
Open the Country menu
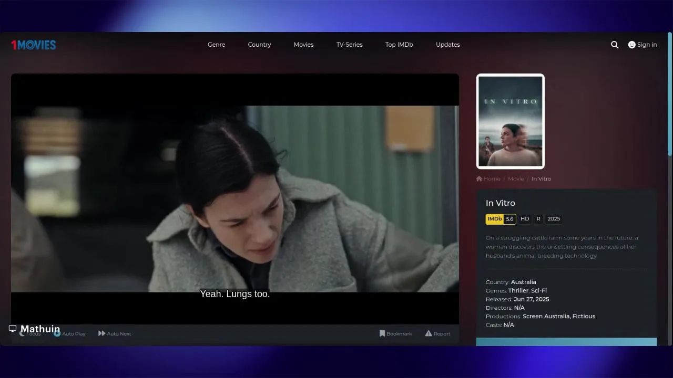[x=260, y=45]
